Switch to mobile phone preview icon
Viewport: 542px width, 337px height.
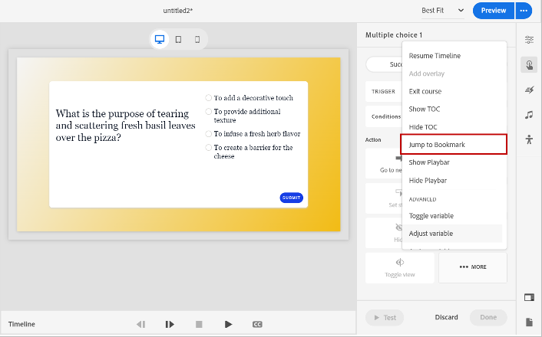point(197,39)
